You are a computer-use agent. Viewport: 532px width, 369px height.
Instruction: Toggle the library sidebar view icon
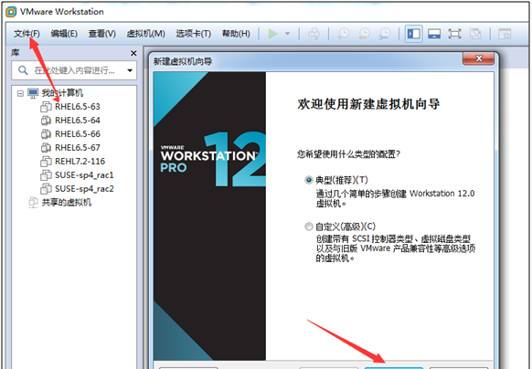pos(413,34)
